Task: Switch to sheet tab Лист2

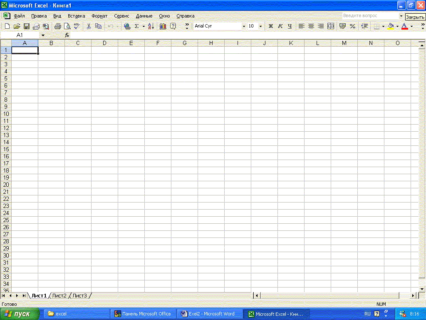Action: point(59,295)
